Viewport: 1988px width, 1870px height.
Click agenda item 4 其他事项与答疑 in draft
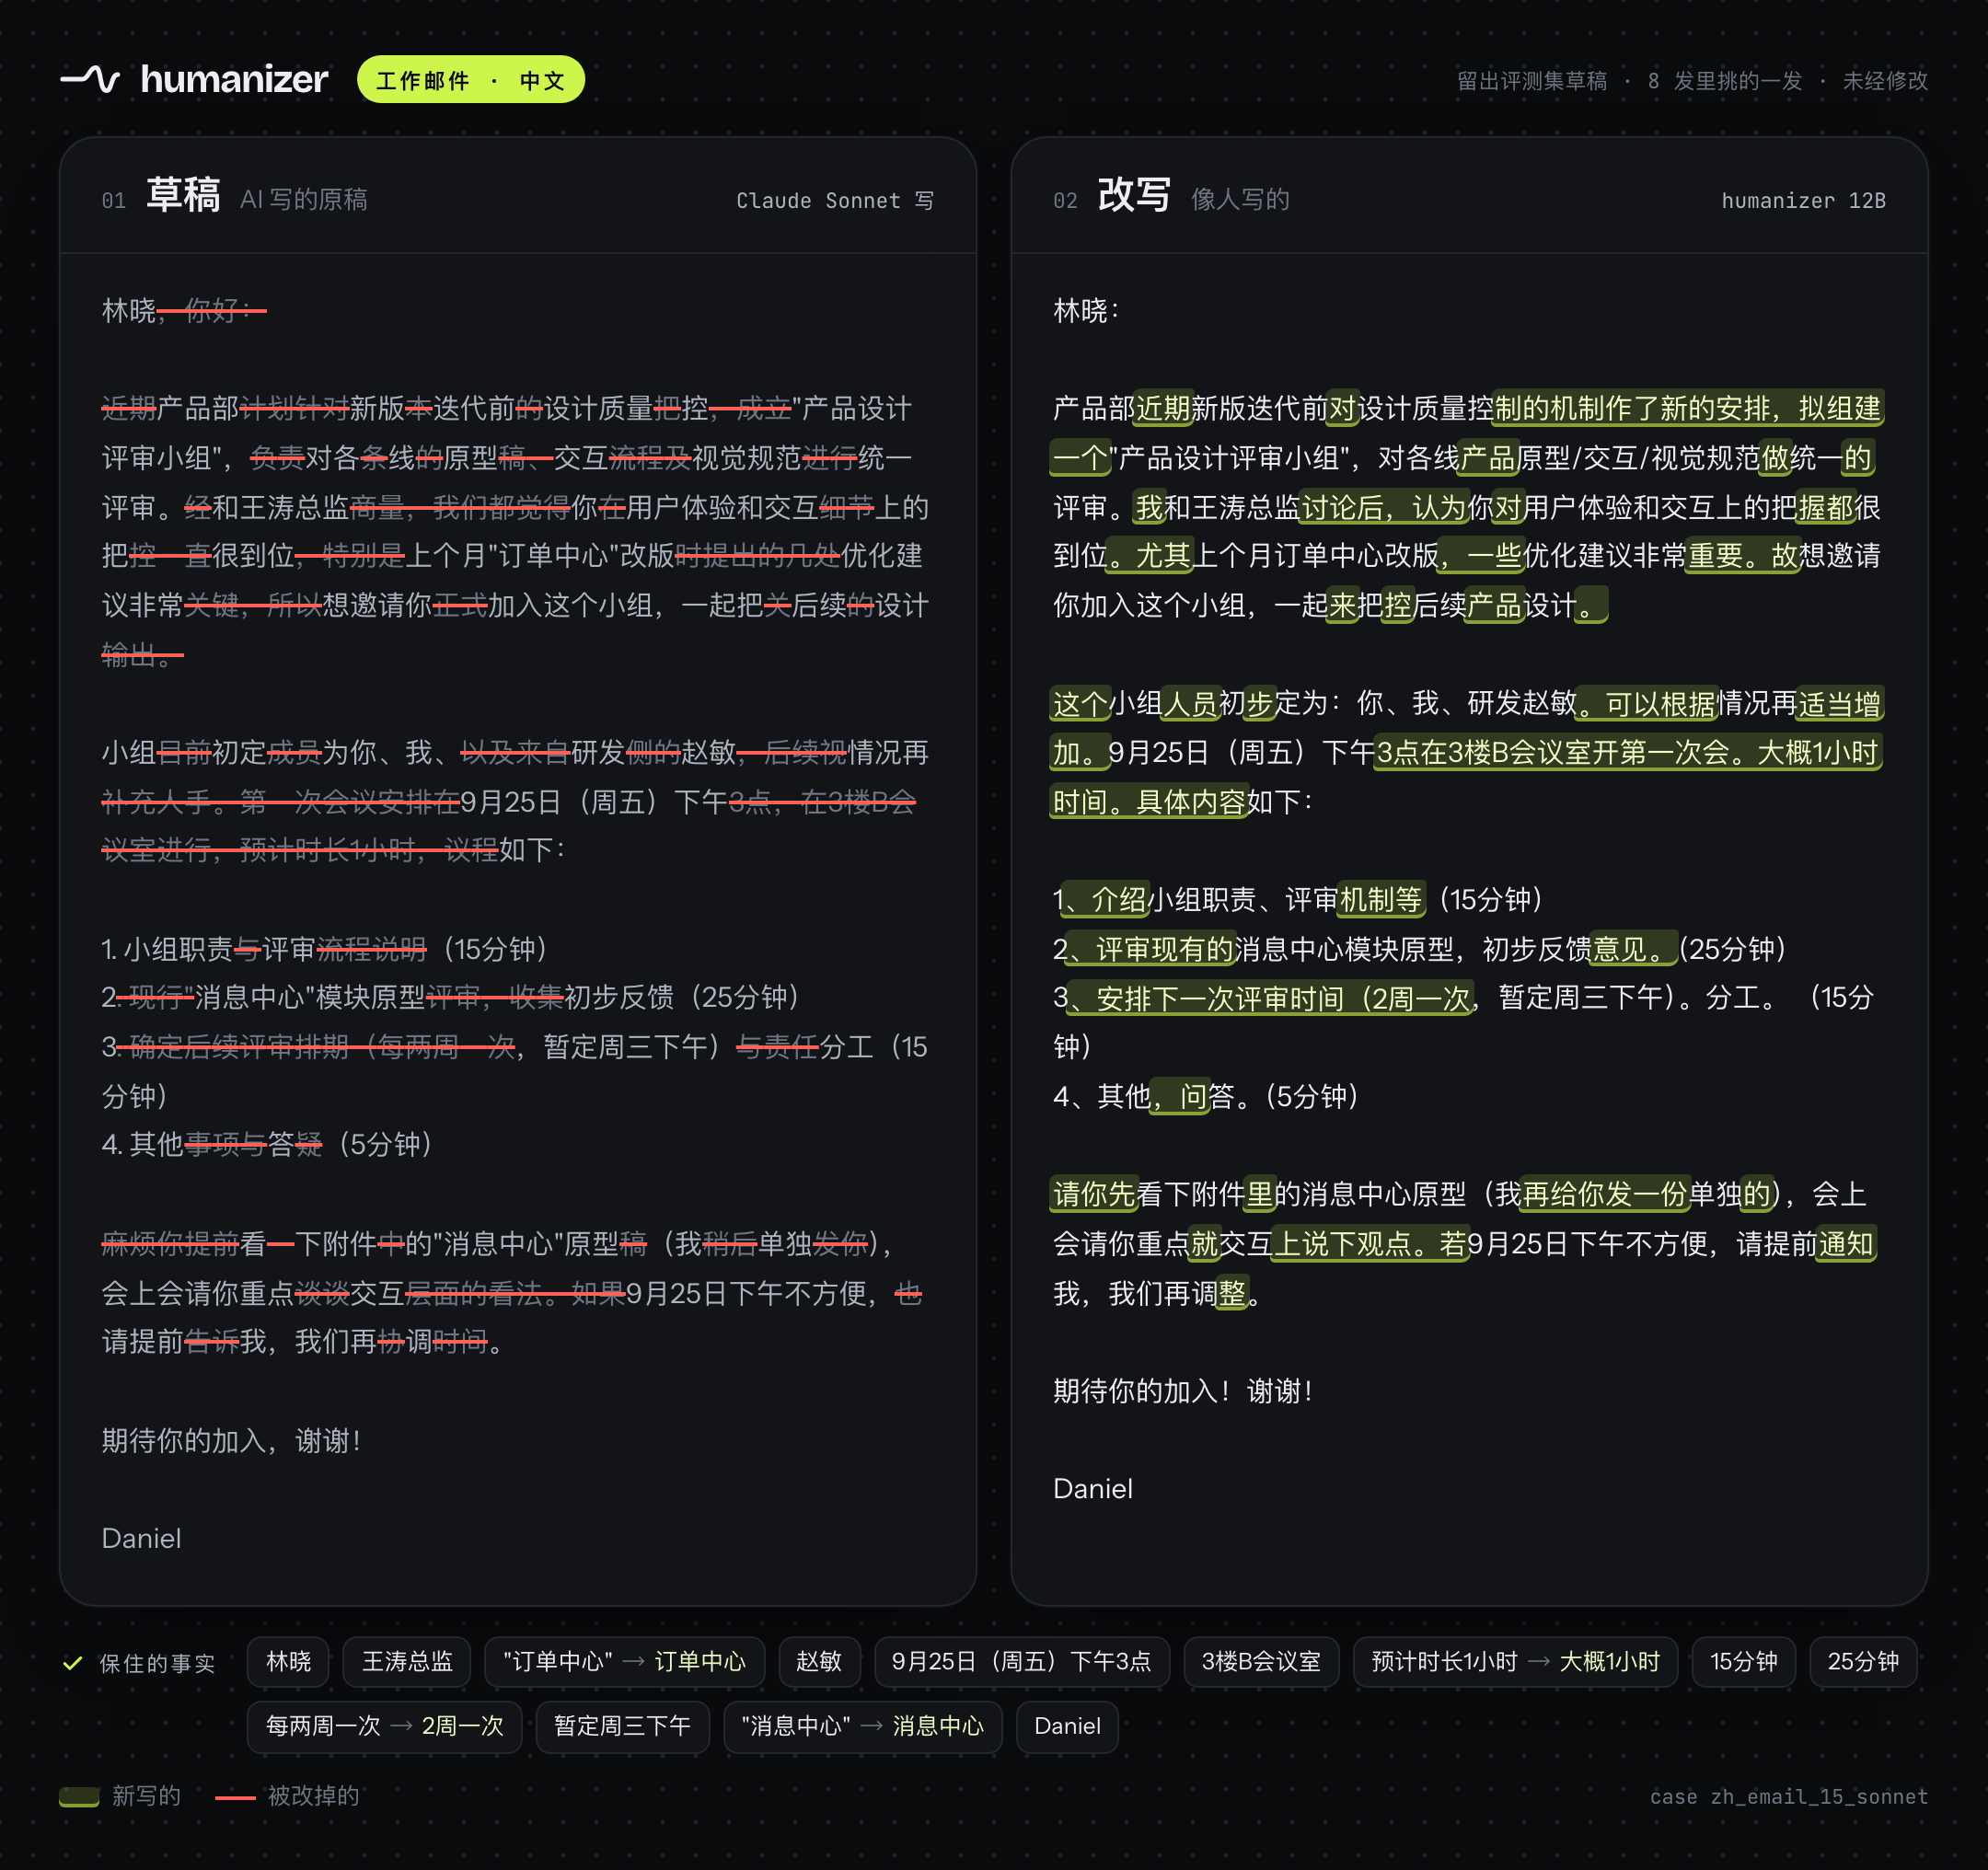coord(268,1145)
